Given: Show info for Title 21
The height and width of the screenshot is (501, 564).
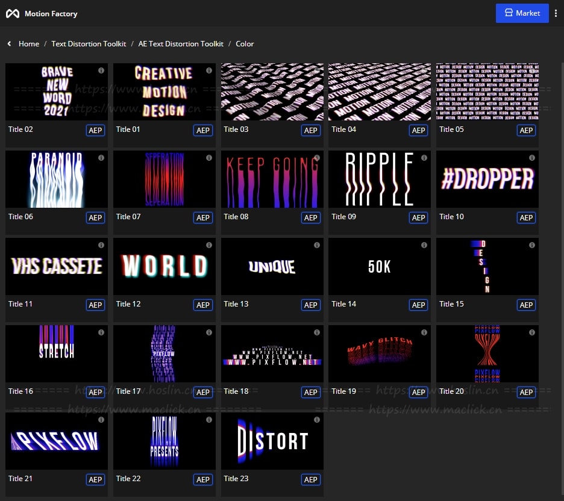Looking at the screenshot, I should click(x=101, y=420).
